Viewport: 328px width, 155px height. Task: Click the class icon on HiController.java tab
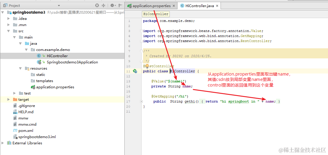point(182,6)
